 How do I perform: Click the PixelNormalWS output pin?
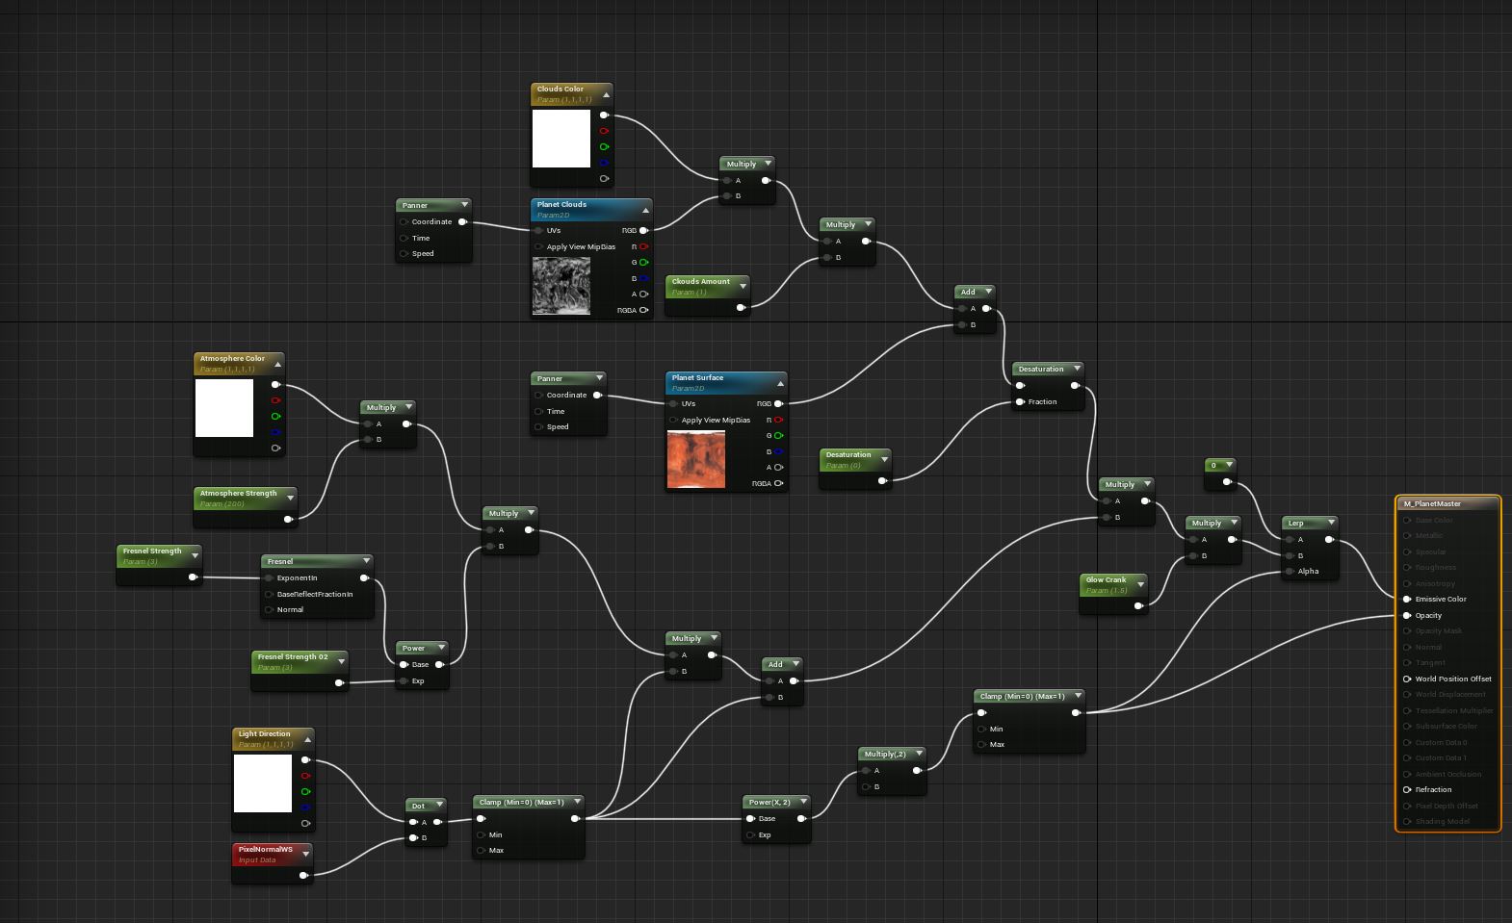303,875
